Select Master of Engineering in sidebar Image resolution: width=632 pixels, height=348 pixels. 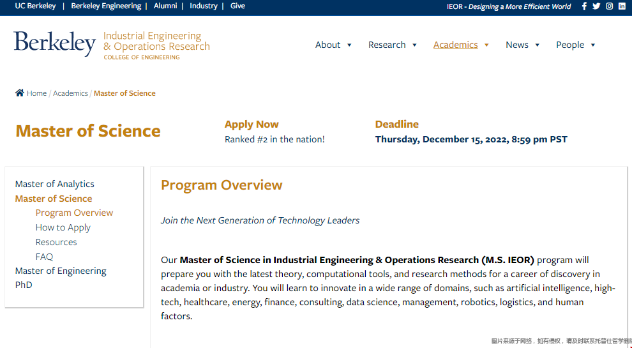(61, 271)
